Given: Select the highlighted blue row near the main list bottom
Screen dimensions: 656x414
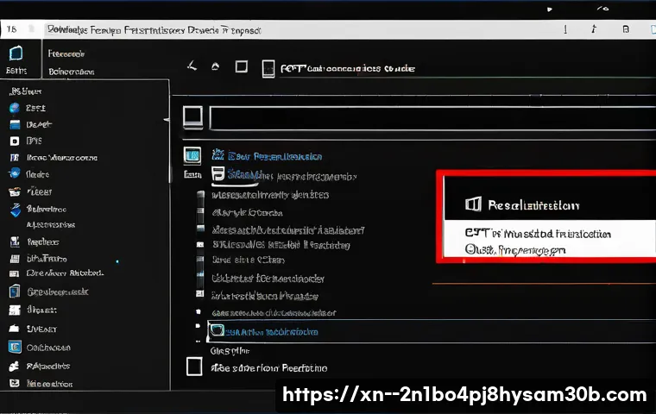Looking at the screenshot, I should tap(432, 331).
